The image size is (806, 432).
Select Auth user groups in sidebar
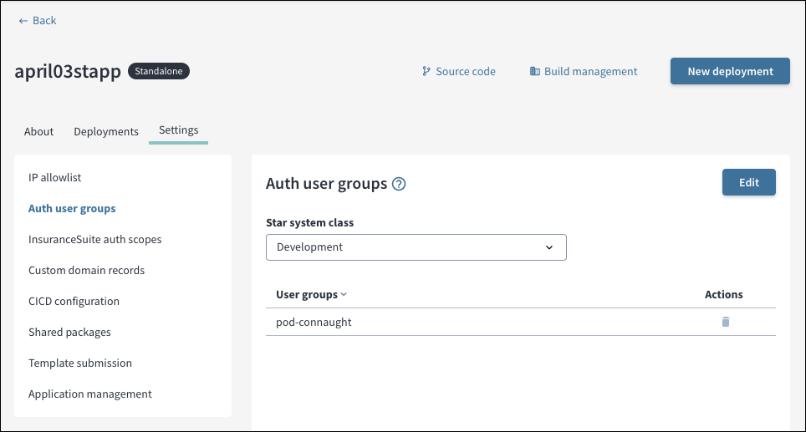click(72, 209)
